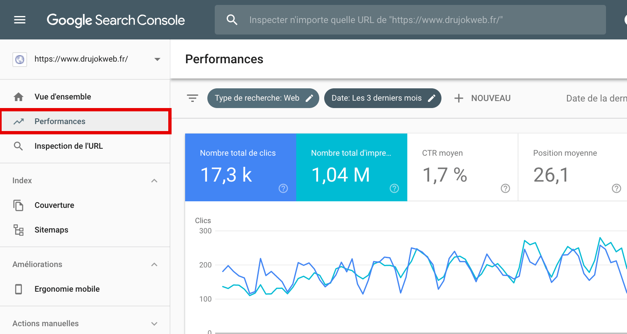
Task: Open the Ergonomie mobile report
Action: tap(85, 289)
